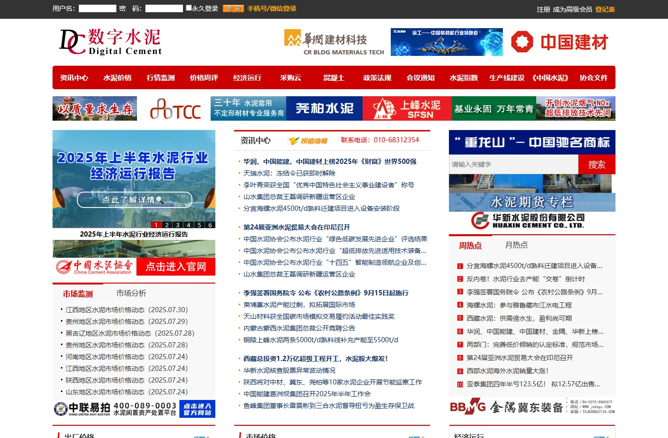Select 行情监测 in navigation bar
Image resolution: width=668 pixels, height=438 pixels.
click(x=160, y=77)
